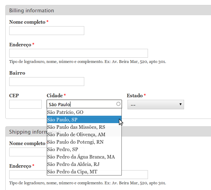This screenshot has height=190, width=211.
Task: Click the Estado label
Action: [x=135, y=96]
